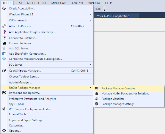Open the HELP menu

click(x=108, y=3)
